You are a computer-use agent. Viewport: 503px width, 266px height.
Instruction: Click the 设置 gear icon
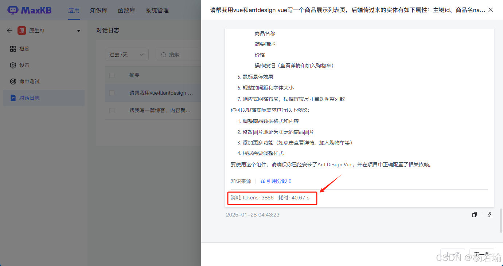click(x=13, y=65)
